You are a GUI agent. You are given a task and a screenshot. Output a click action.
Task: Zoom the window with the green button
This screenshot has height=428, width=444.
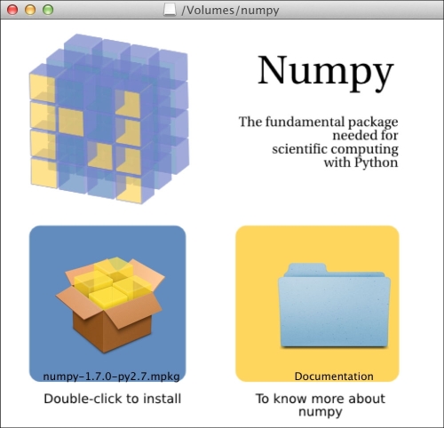[48, 10]
